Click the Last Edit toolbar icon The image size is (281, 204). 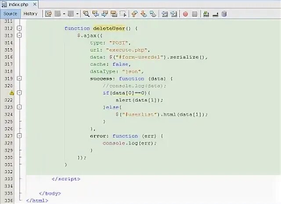pyautogui.click(x=48, y=14)
